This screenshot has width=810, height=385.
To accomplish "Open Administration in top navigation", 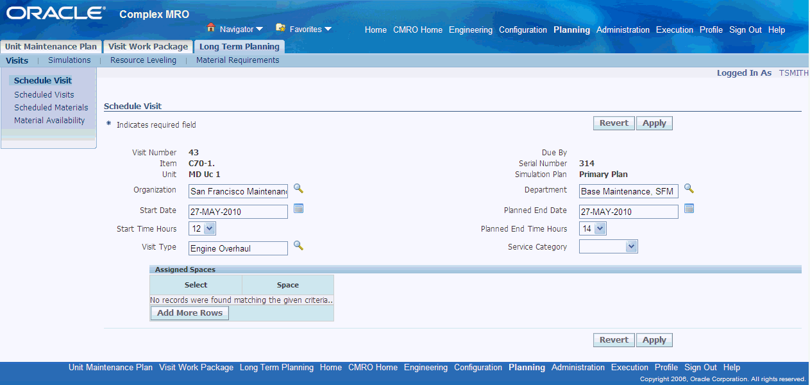I will click(x=623, y=30).
